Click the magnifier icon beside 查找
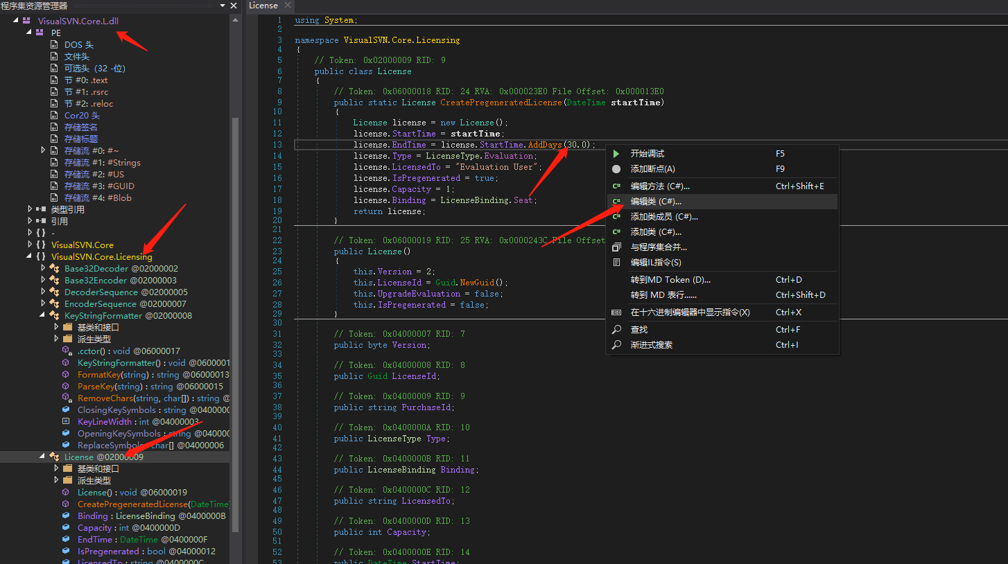The image size is (1008, 564). tap(616, 330)
